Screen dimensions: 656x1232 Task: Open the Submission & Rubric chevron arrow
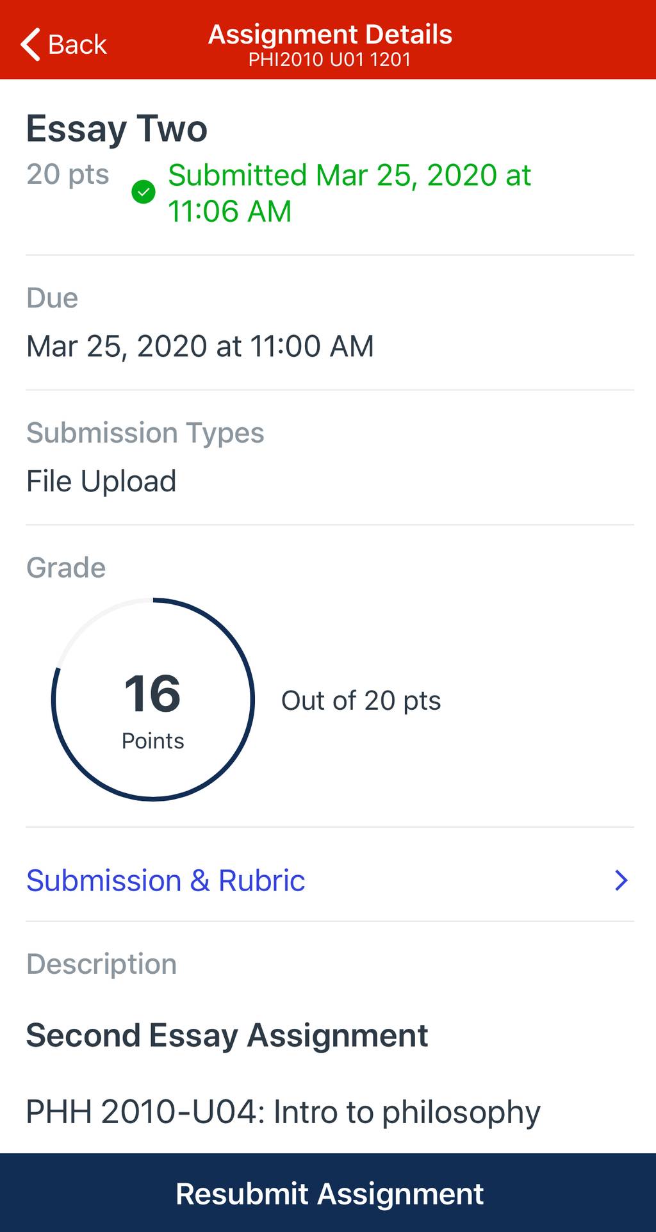(621, 880)
